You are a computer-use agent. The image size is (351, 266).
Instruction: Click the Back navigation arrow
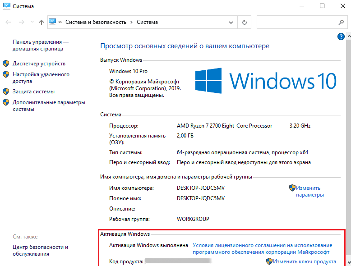[8, 22]
